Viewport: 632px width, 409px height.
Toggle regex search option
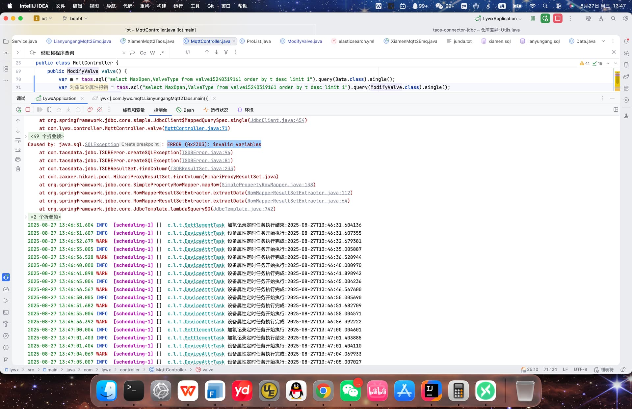162,53
